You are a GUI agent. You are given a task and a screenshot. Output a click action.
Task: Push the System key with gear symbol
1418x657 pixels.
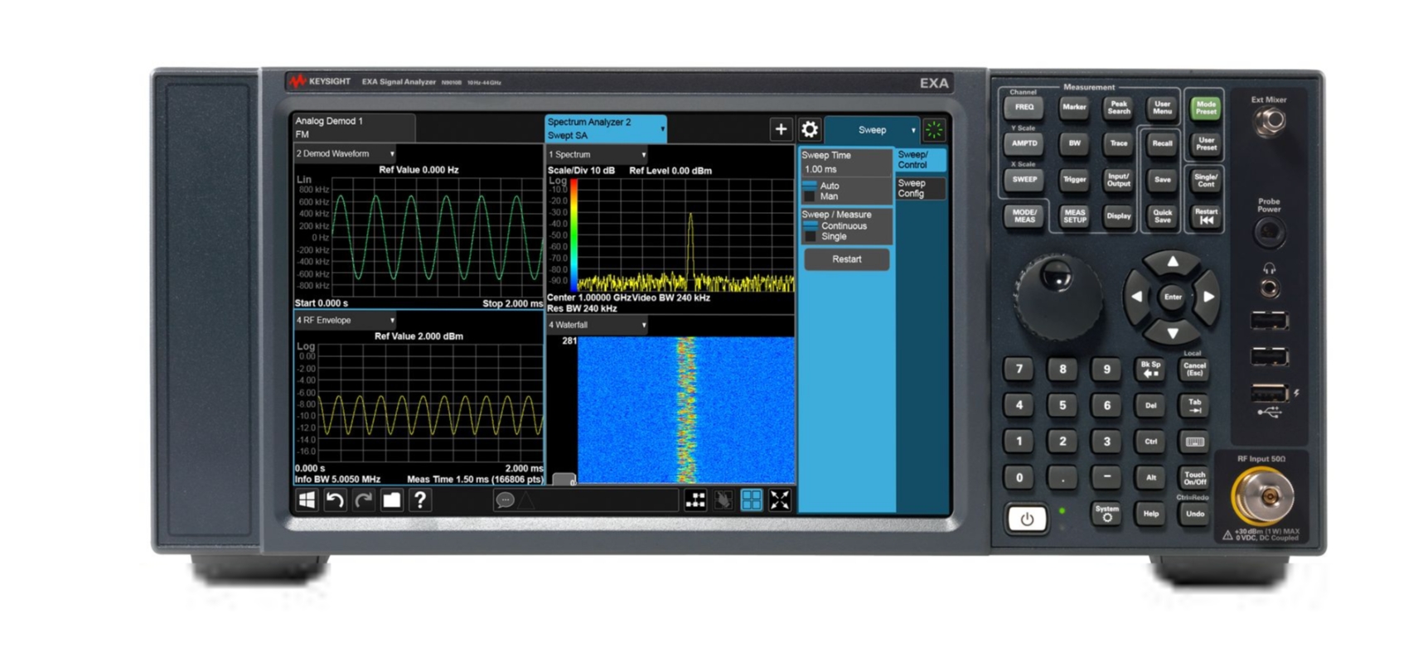[1106, 513]
